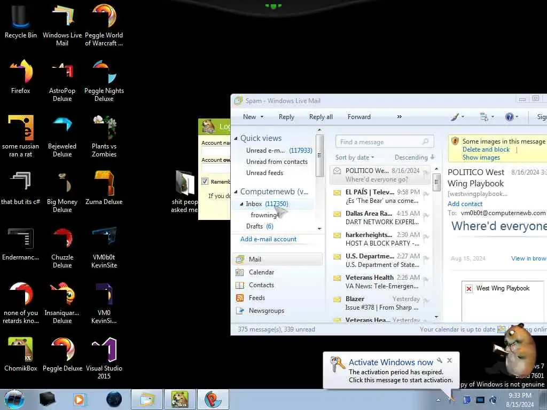Open Bejeweled Deluxe desktop icon
547x410 pixels.
(62, 136)
